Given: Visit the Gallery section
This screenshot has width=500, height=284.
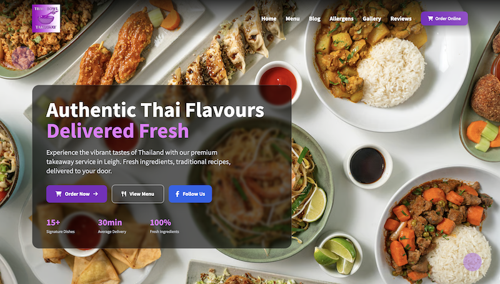Looking at the screenshot, I should click(372, 19).
